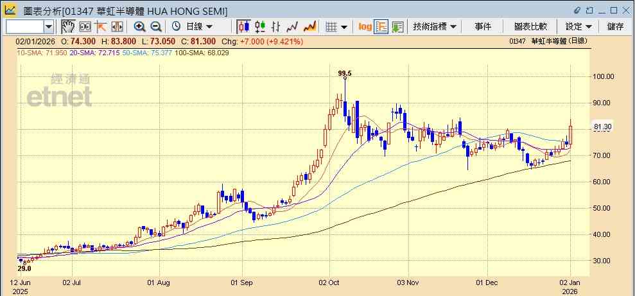635x296 pixels.
Task: Open the 技術指標 dropdown menu
Action: [x=435, y=27]
